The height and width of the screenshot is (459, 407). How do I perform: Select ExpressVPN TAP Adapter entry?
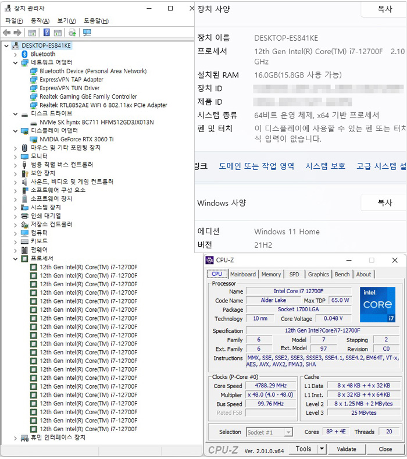pos(72,80)
